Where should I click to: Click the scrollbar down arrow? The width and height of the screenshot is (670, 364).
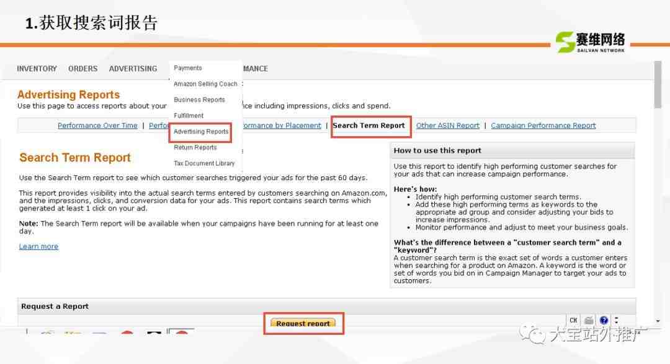(658, 321)
